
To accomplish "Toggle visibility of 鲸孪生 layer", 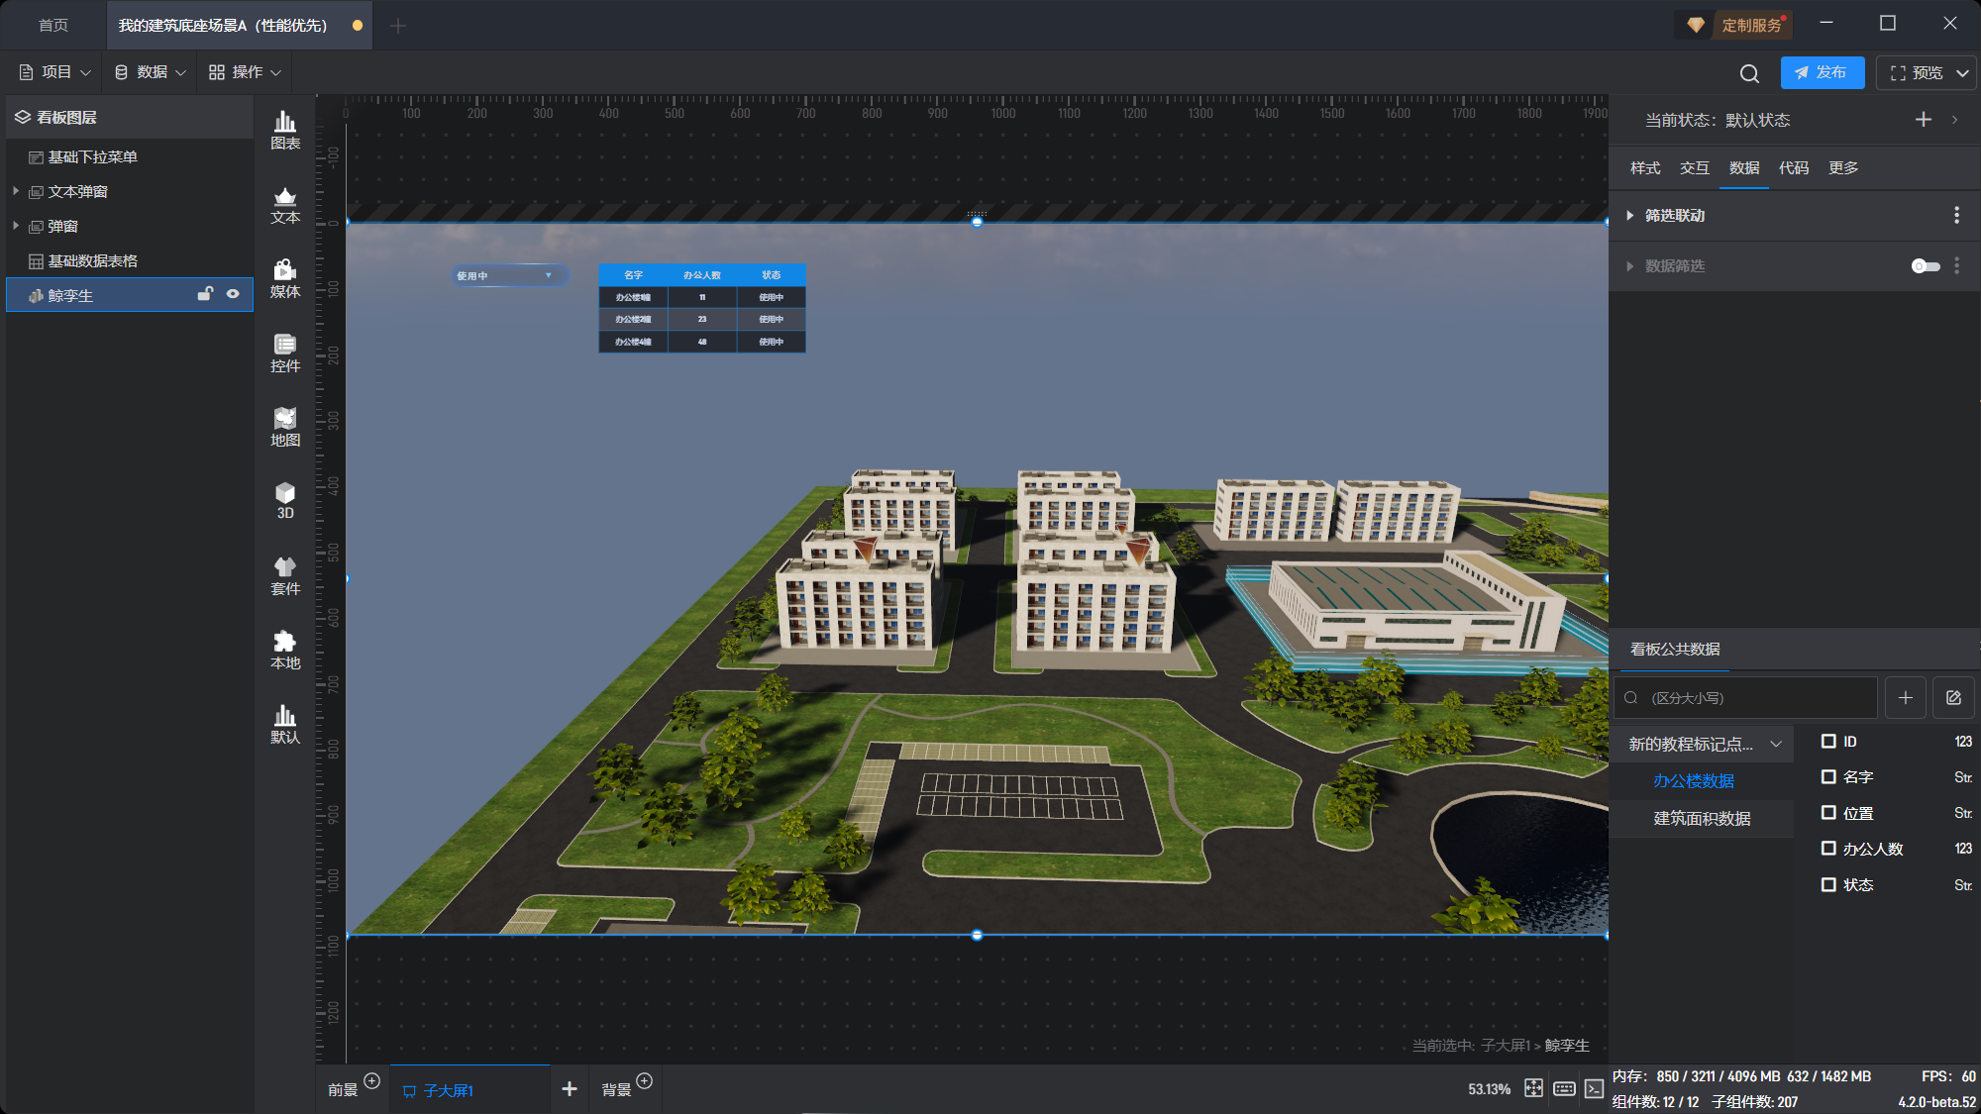I will (233, 294).
